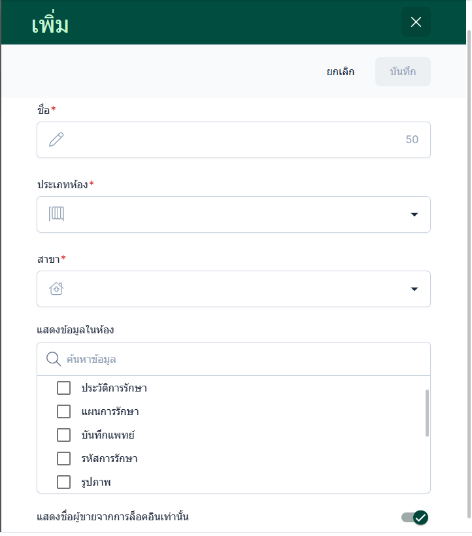The height and width of the screenshot is (536, 472).
Task: Click into the ชื่อ name input field
Action: click(229, 140)
